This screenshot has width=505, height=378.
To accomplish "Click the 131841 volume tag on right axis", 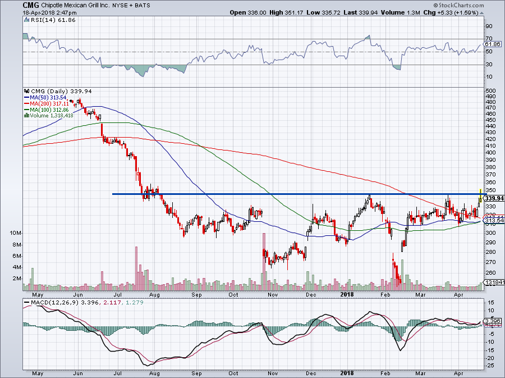I will [x=495, y=282].
